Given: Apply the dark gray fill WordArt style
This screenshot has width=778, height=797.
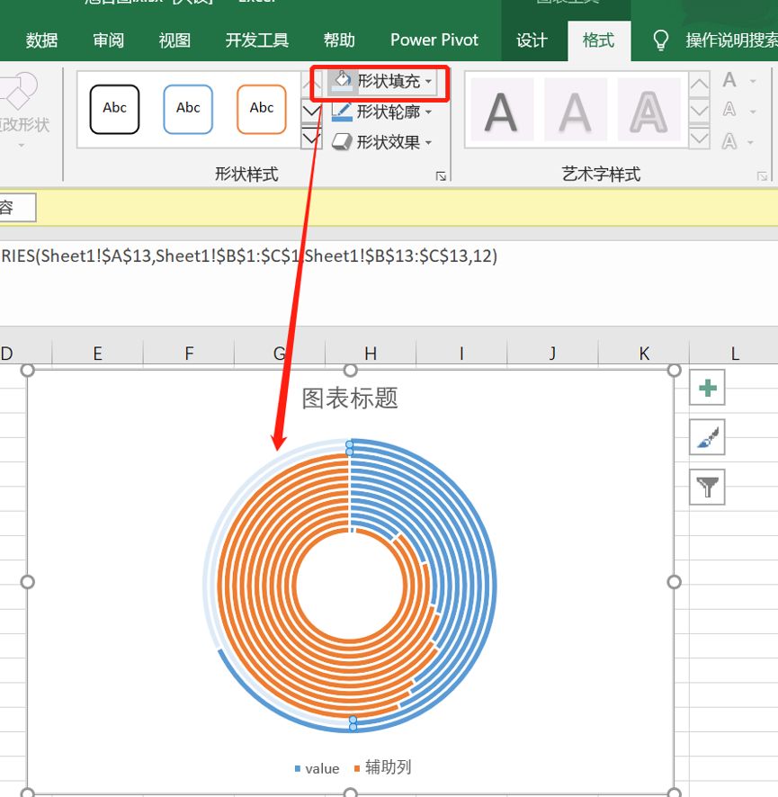Looking at the screenshot, I should [x=502, y=110].
